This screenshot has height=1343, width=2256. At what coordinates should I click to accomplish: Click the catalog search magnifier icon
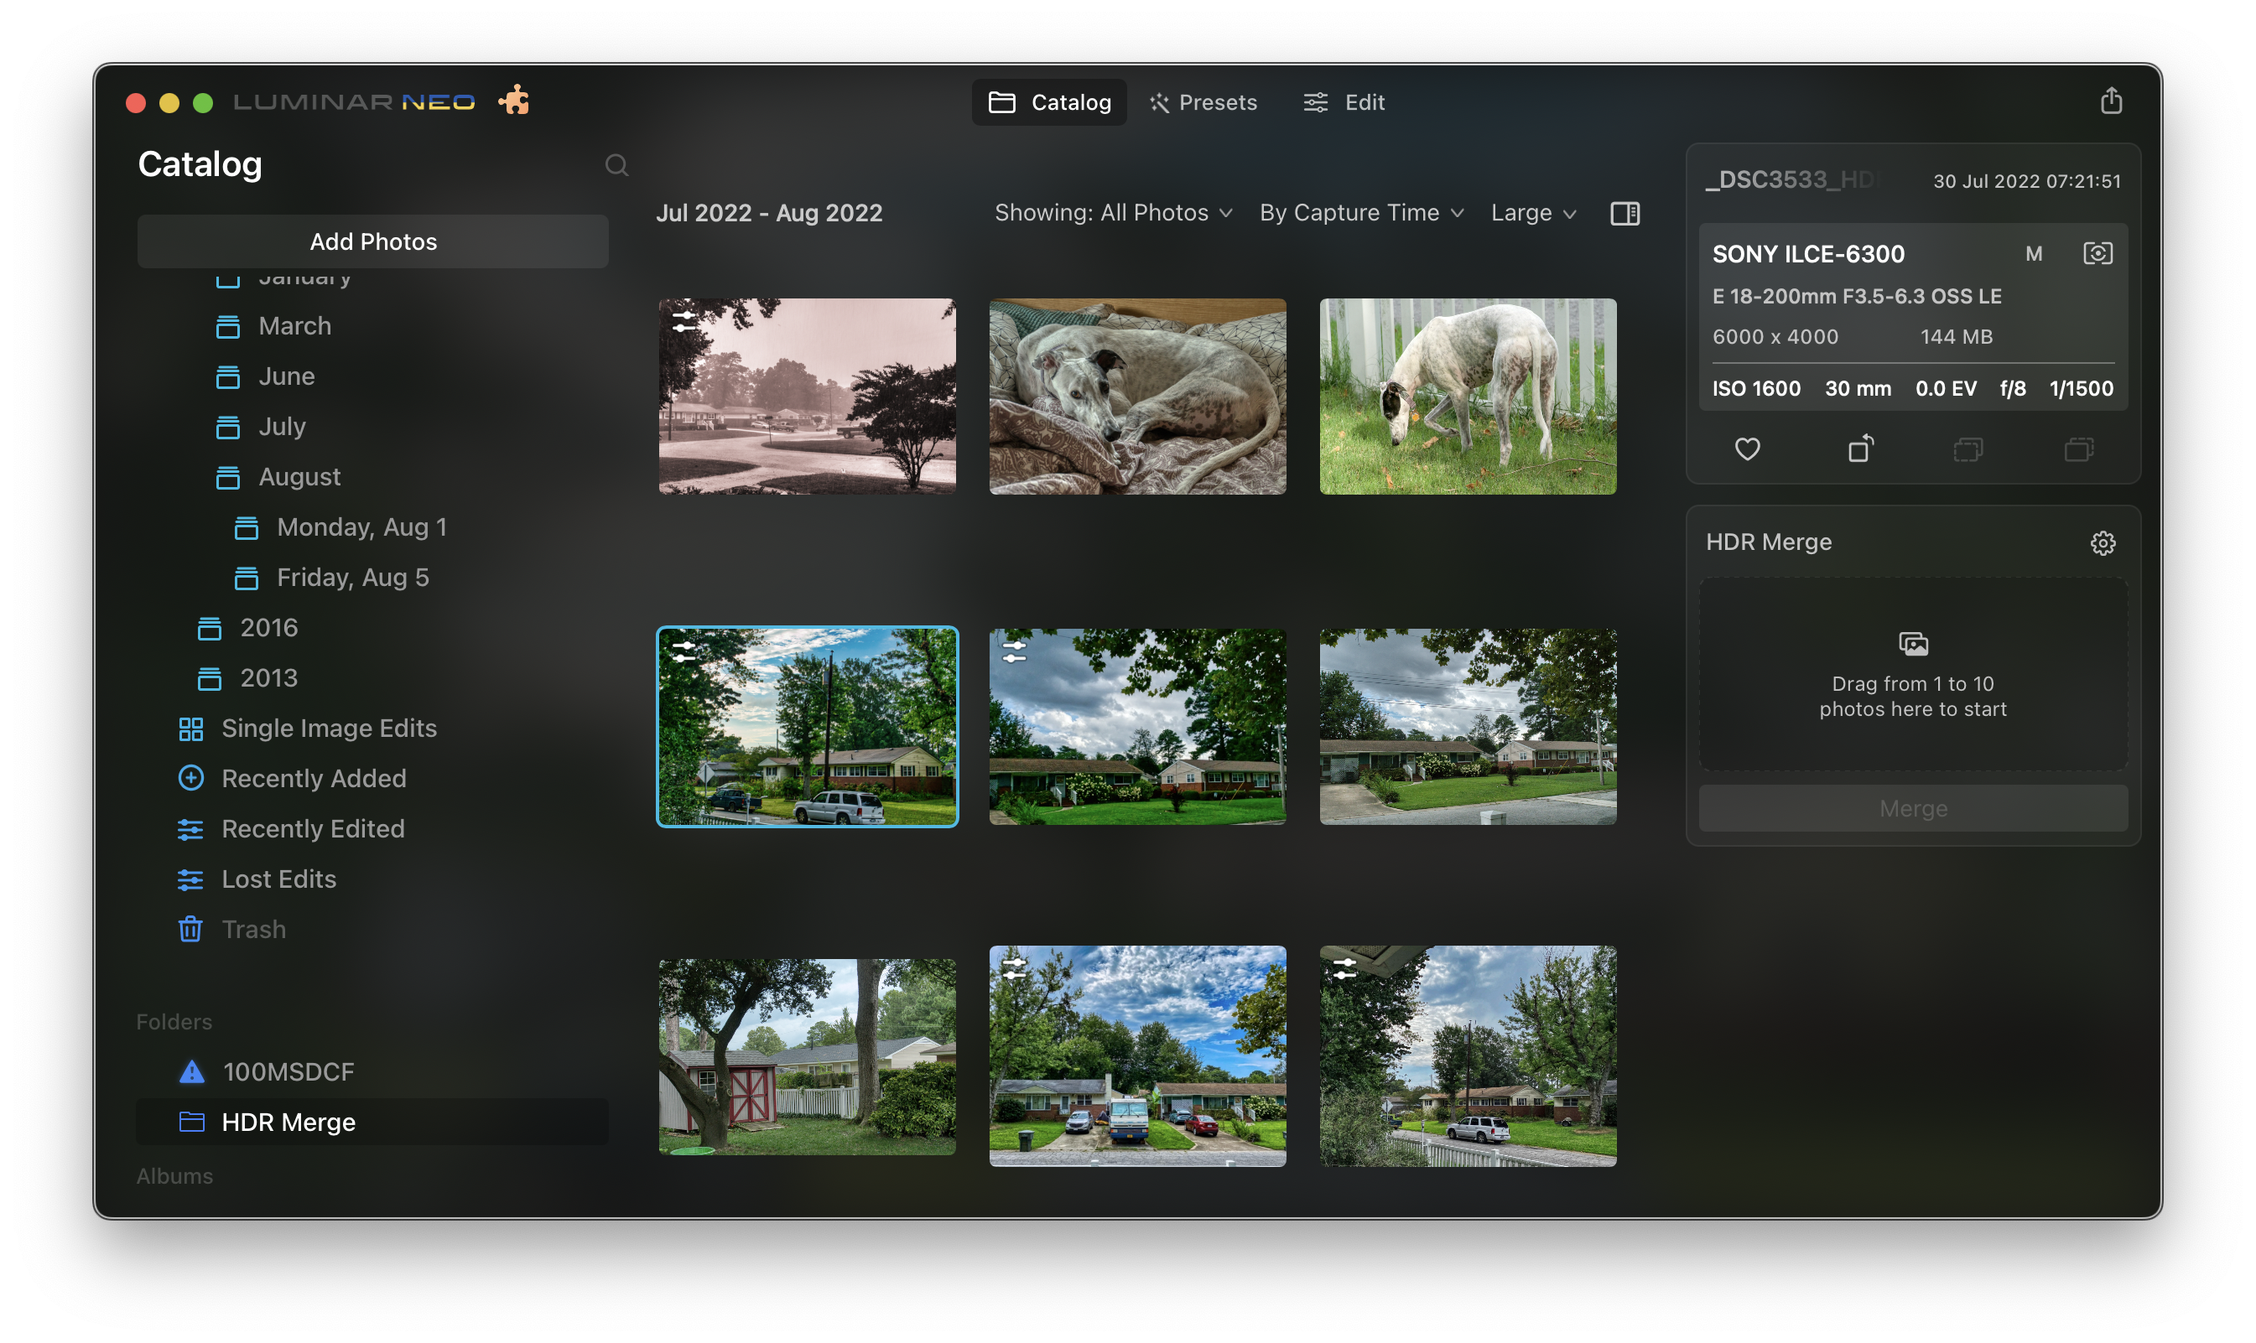[x=616, y=166]
